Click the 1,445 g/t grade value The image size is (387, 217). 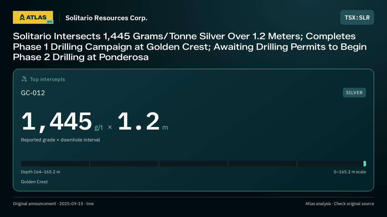point(62,122)
